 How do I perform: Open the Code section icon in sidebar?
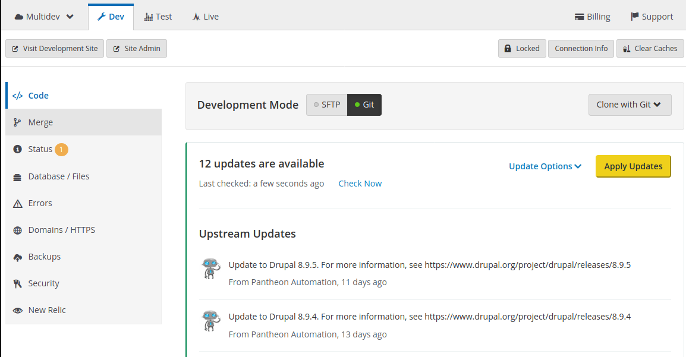click(17, 96)
